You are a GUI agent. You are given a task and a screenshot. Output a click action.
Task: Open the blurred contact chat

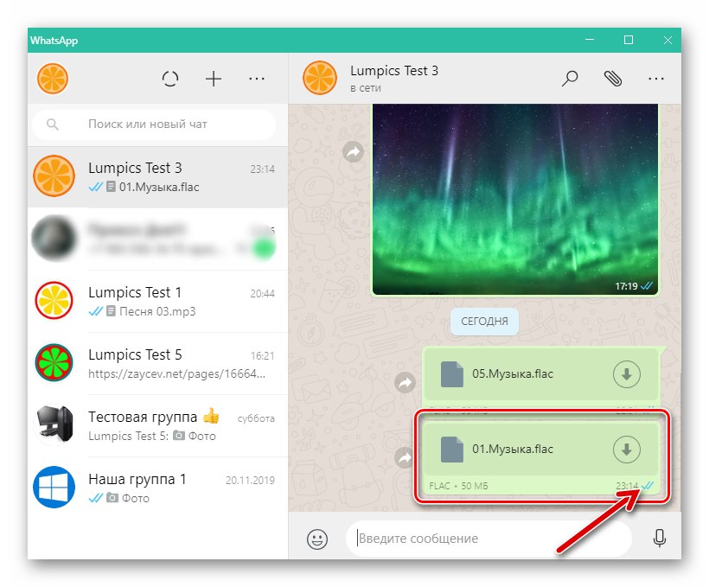tap(157, 239)
